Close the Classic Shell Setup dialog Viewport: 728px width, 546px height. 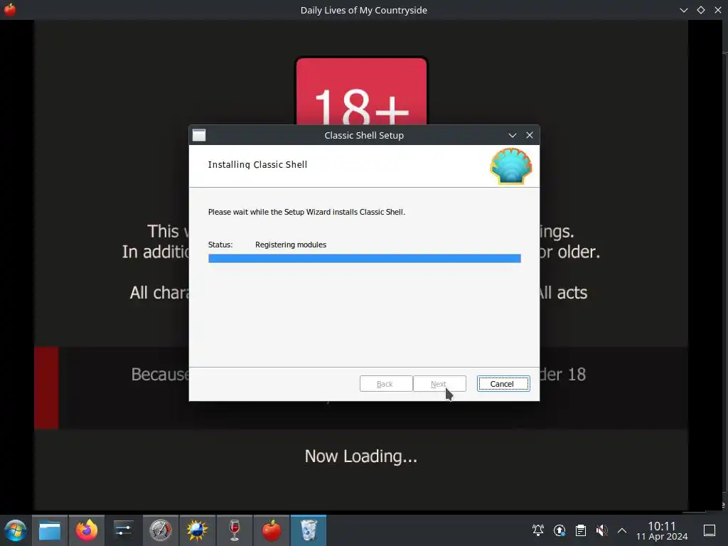click(529, 135)
